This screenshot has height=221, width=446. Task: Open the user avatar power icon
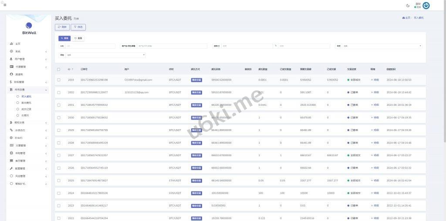426,6
